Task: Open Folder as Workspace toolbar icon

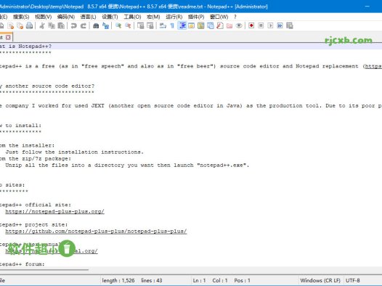Action: point(229,25)
